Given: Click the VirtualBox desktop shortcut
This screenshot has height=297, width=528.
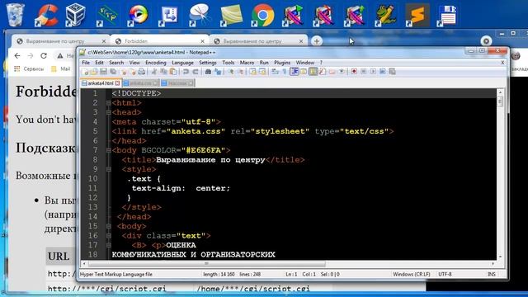Looking at the screenshot, I should pyautogui.click(x=76, y=15).
